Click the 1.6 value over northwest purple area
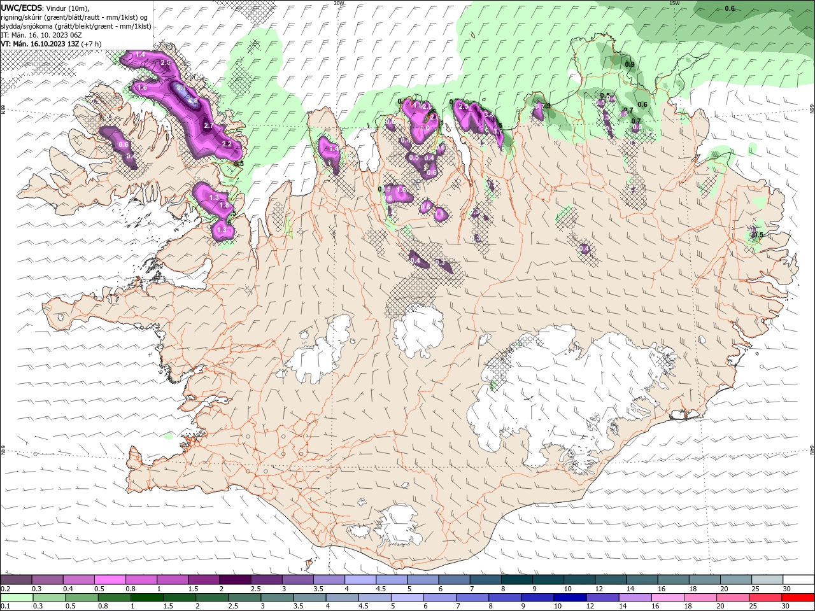The width and height of the screenshot is (815, 611). tap(143, 88)
